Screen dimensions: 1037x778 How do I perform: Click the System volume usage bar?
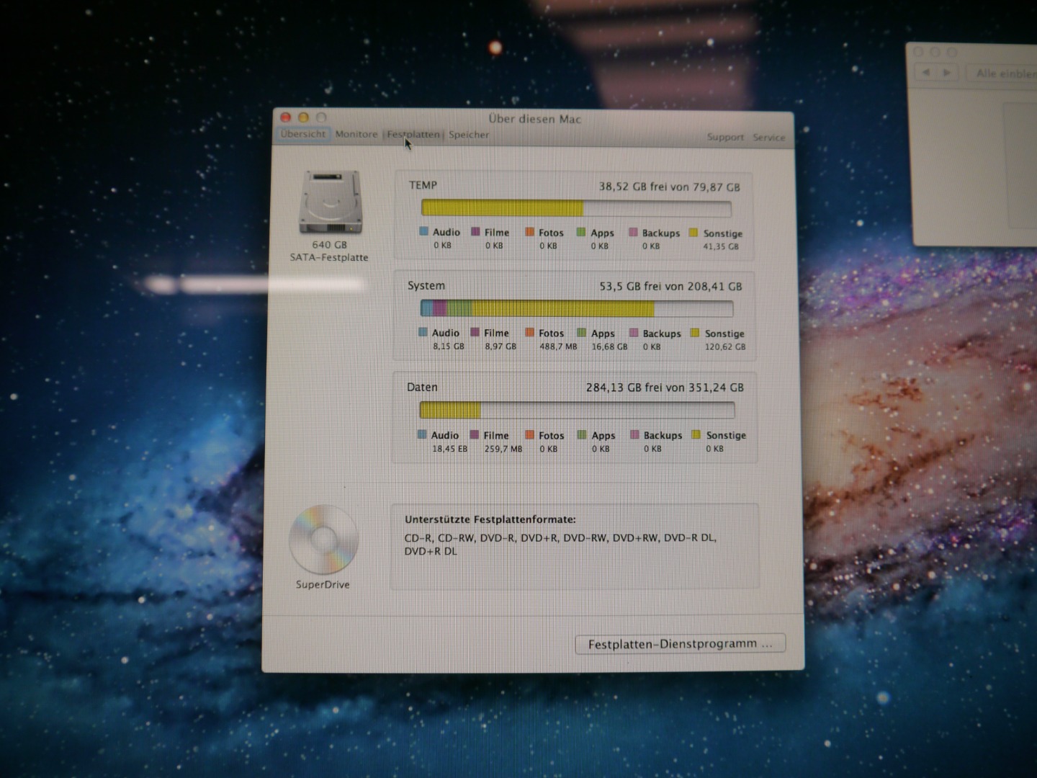(x=576, y=309)
